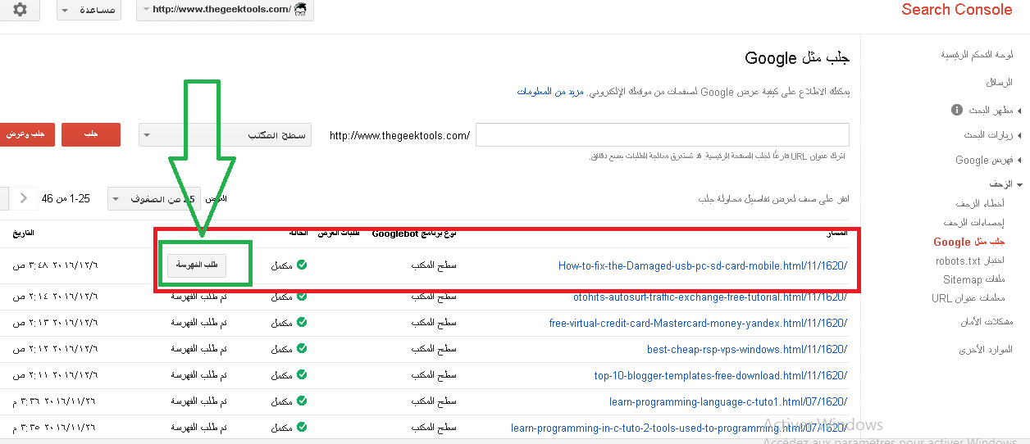
Task: Click the red جلب وعرض fetch-and-render button
Action: click(x=25, y=135)
